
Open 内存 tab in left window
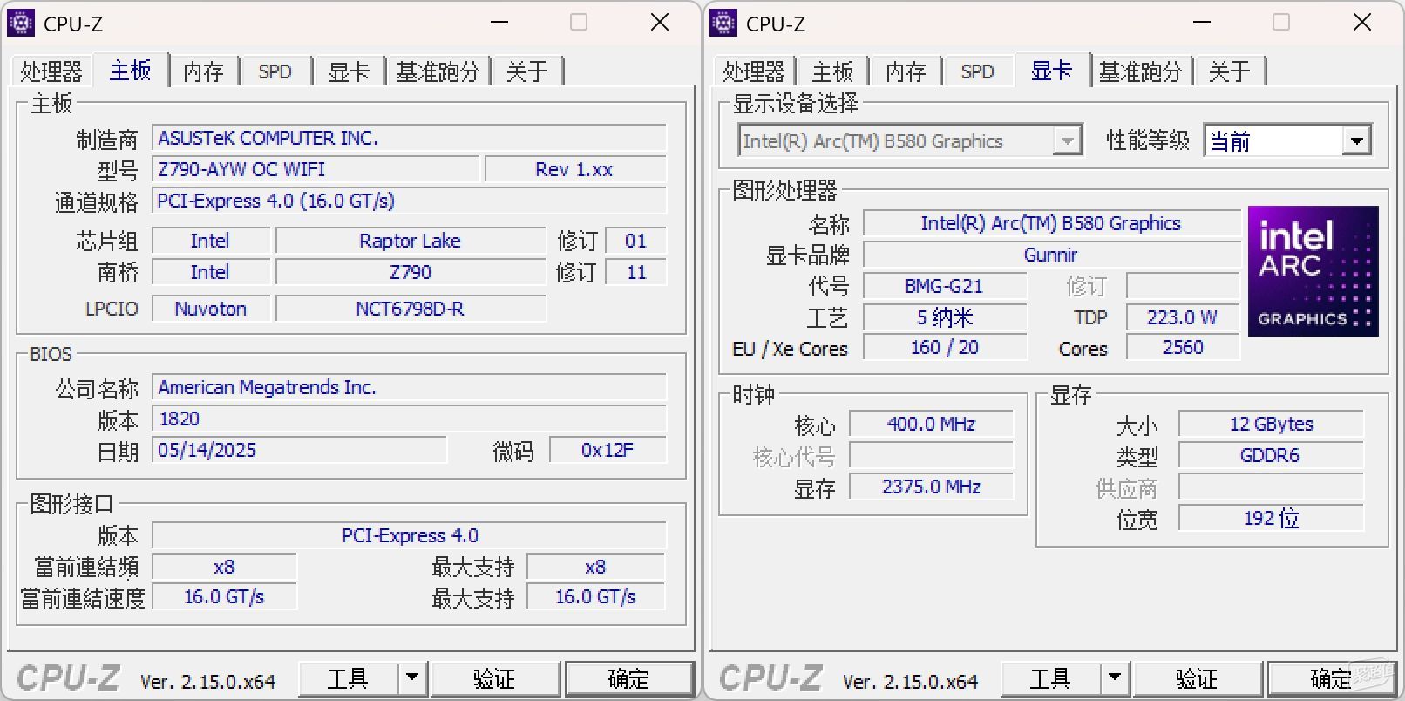point(203,71)
